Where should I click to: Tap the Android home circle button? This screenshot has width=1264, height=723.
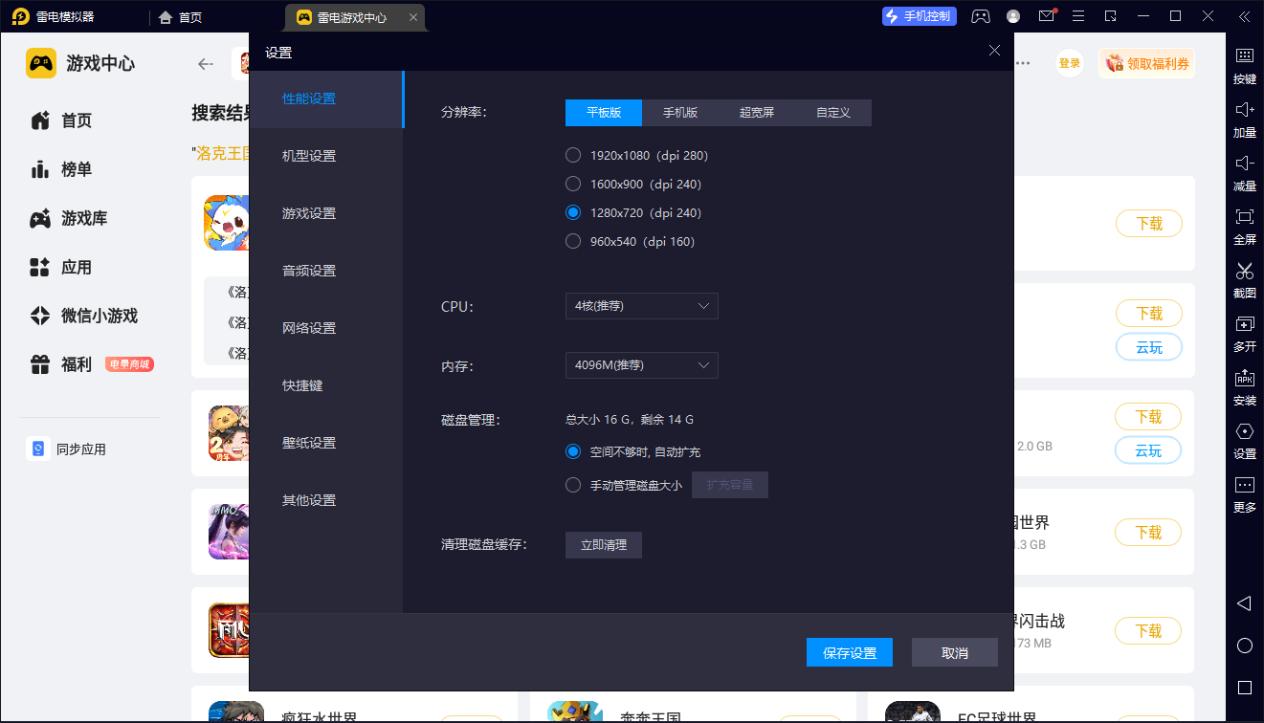(1244, 646)
